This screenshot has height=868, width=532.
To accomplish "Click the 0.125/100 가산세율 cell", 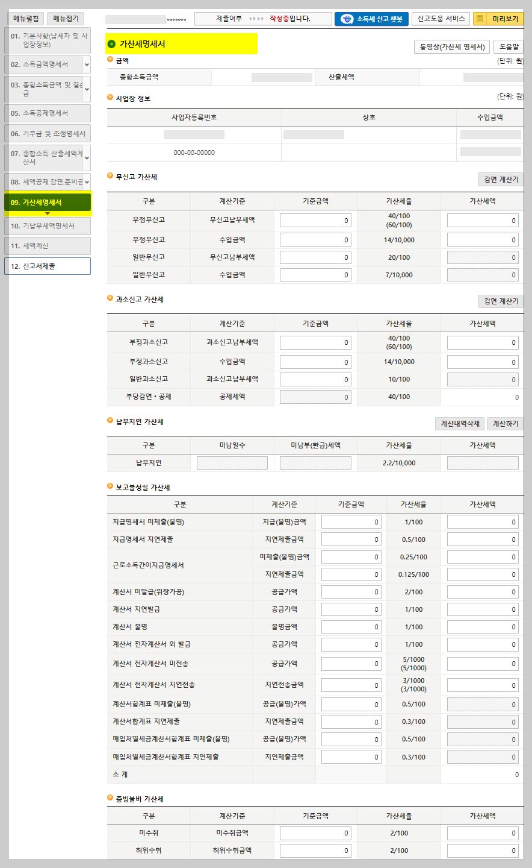I will tap(414, 574).
